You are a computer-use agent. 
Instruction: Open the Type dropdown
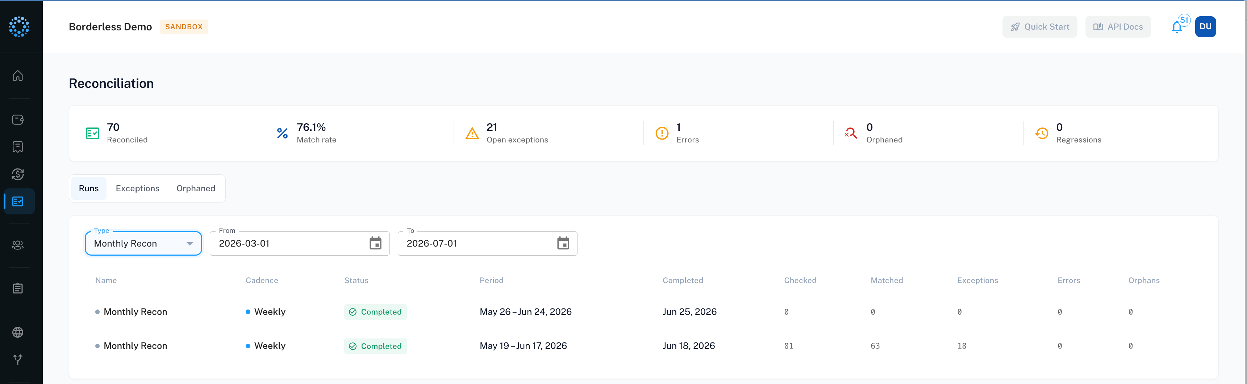coord(143,243)
